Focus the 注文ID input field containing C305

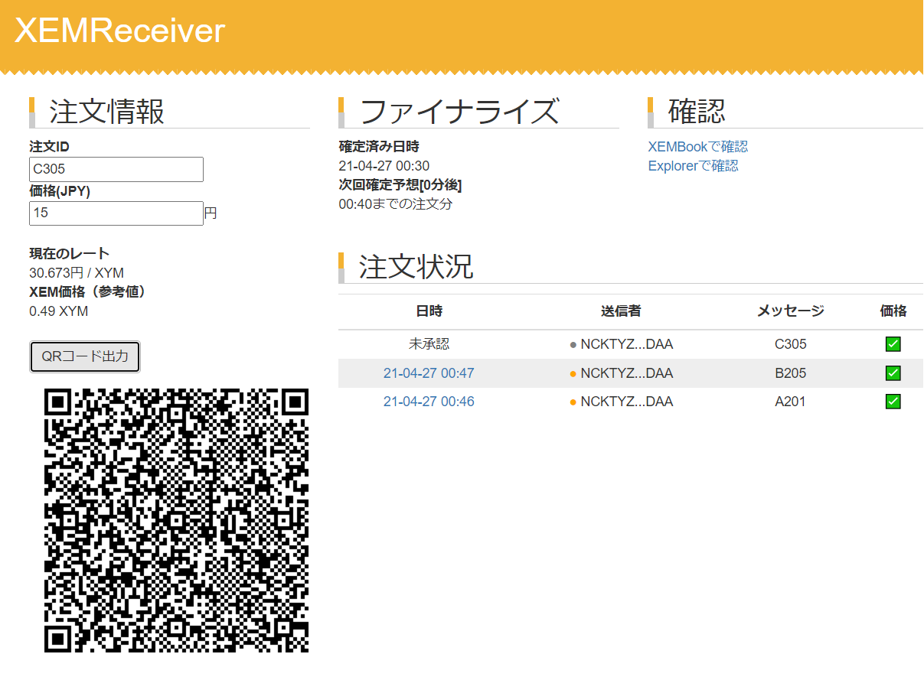[x=116, y=170]
